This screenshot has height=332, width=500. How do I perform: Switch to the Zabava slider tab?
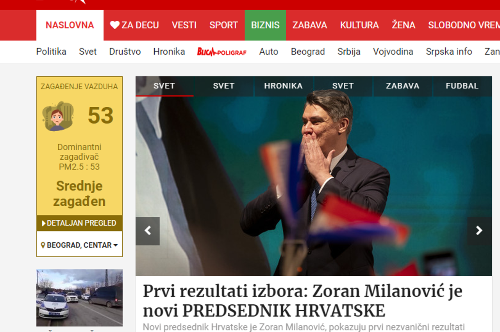tap(402, 86)
